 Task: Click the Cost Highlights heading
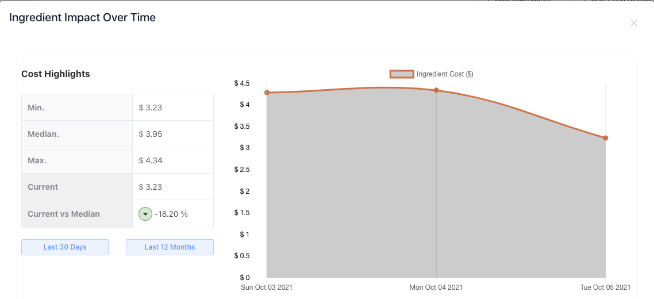56,74
